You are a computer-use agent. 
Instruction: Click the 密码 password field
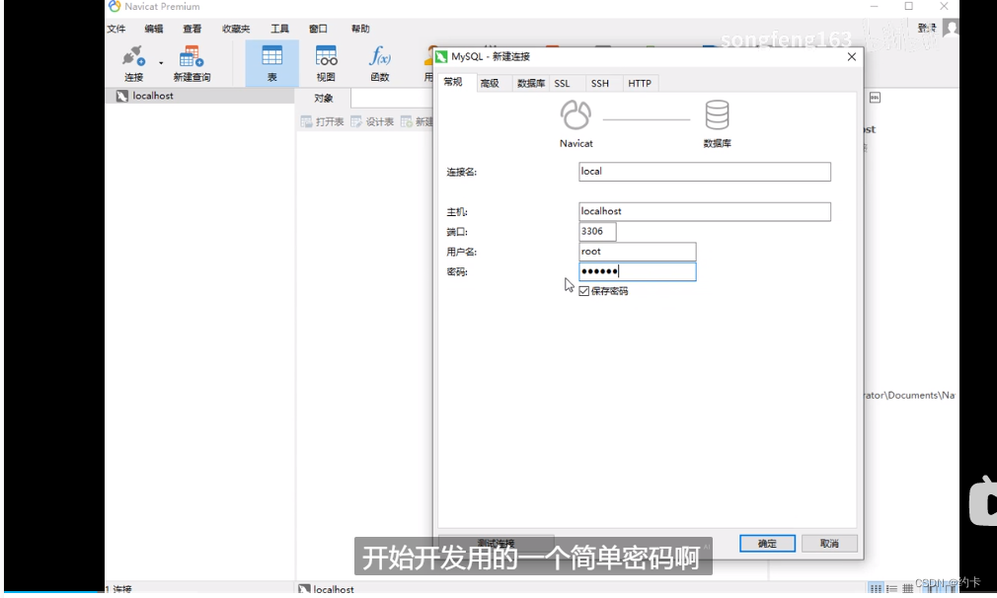(637, 272)
